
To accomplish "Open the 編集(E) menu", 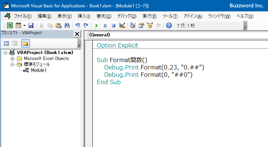I will click(45, 16).
